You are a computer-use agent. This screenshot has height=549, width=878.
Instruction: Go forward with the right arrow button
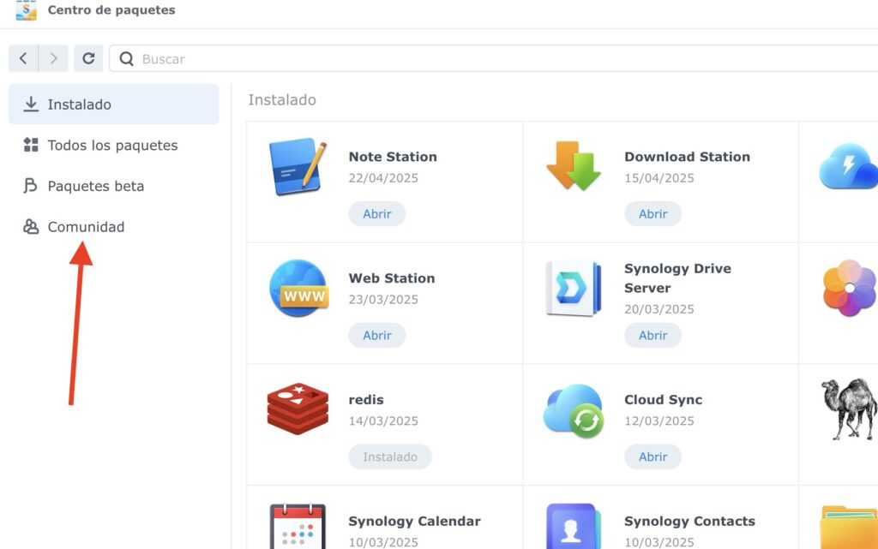point(53,58)
